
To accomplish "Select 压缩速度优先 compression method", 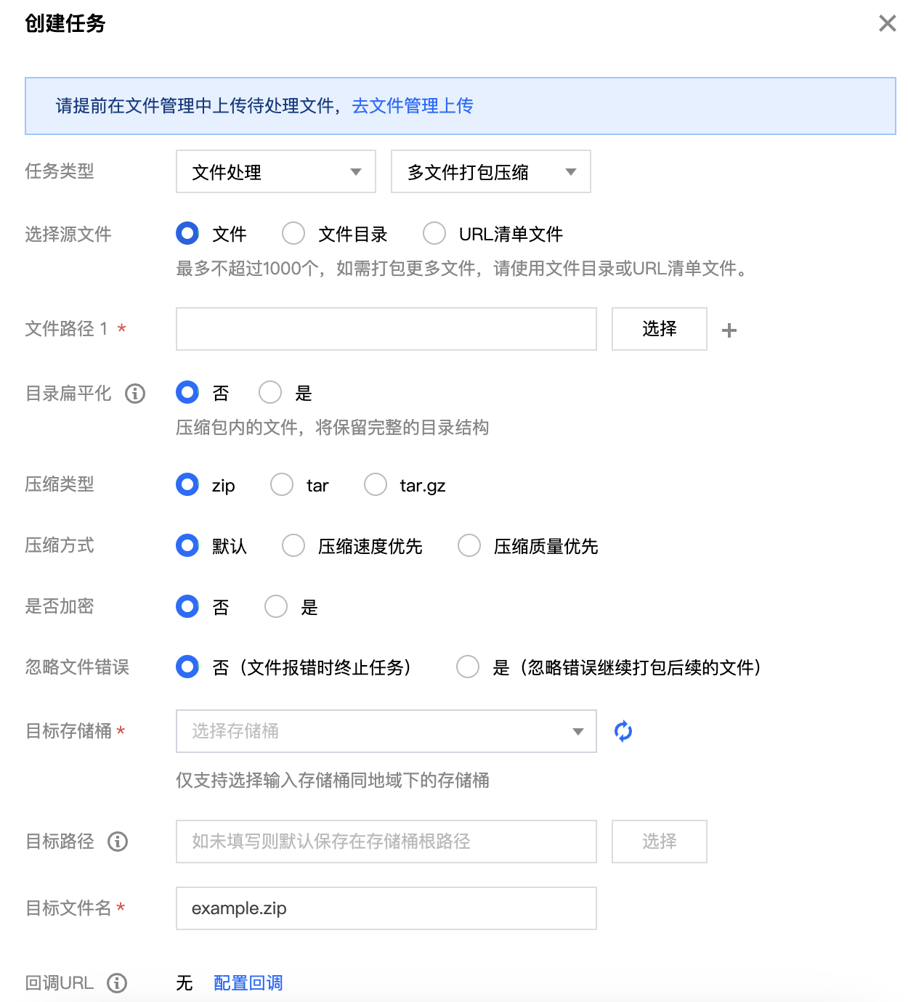I will coord(293,546).
